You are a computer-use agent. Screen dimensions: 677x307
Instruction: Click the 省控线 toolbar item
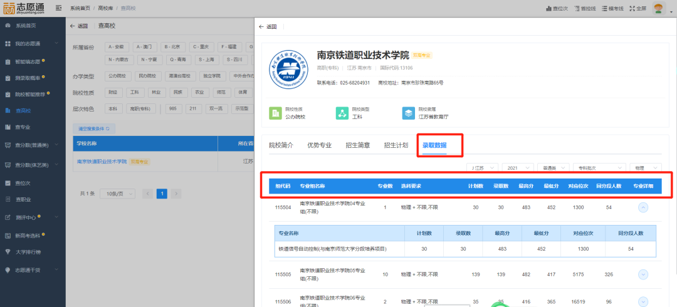coord(584,9)
